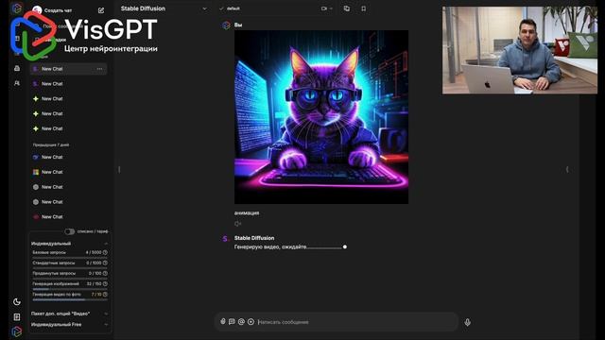Viewport: 605px width, 340px height.
Task: Click the webcam video overlay
Action: [x=520, y=50]
